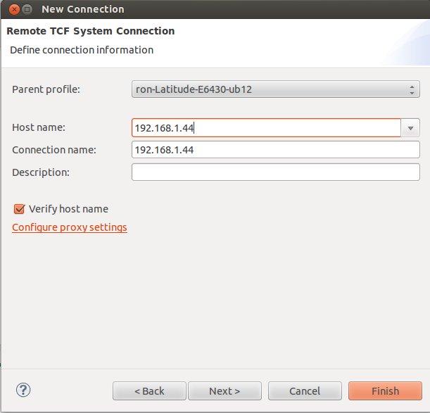
Task: Close the New Connection dialog window
Action: click(x=11, y=9)
